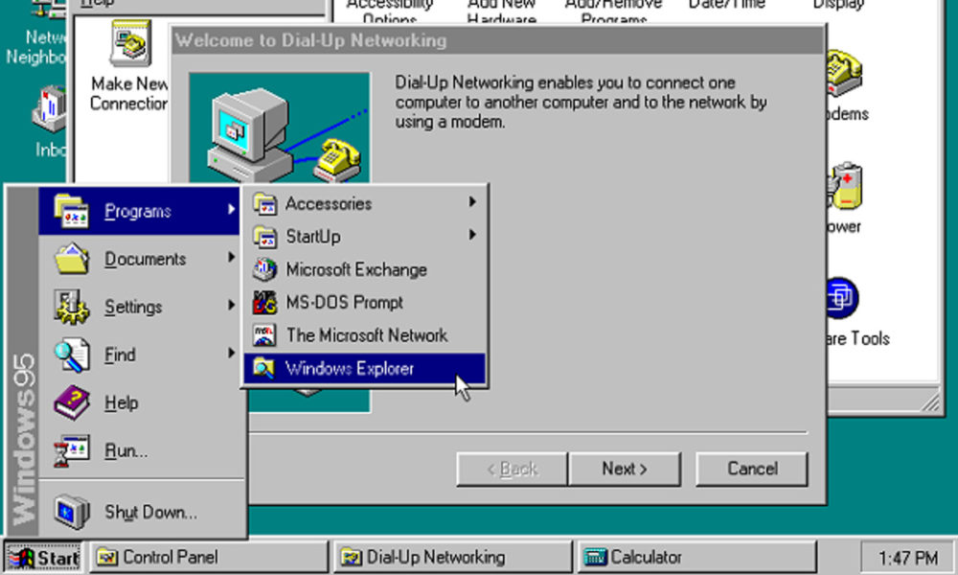Cancel the Dial-Up Networking wizard
Image resolution: width=958 pixels, height=575 pixels.
tap(751, 469)
